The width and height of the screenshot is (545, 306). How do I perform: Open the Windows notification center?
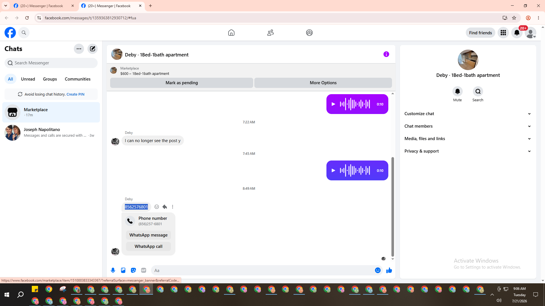536,295
